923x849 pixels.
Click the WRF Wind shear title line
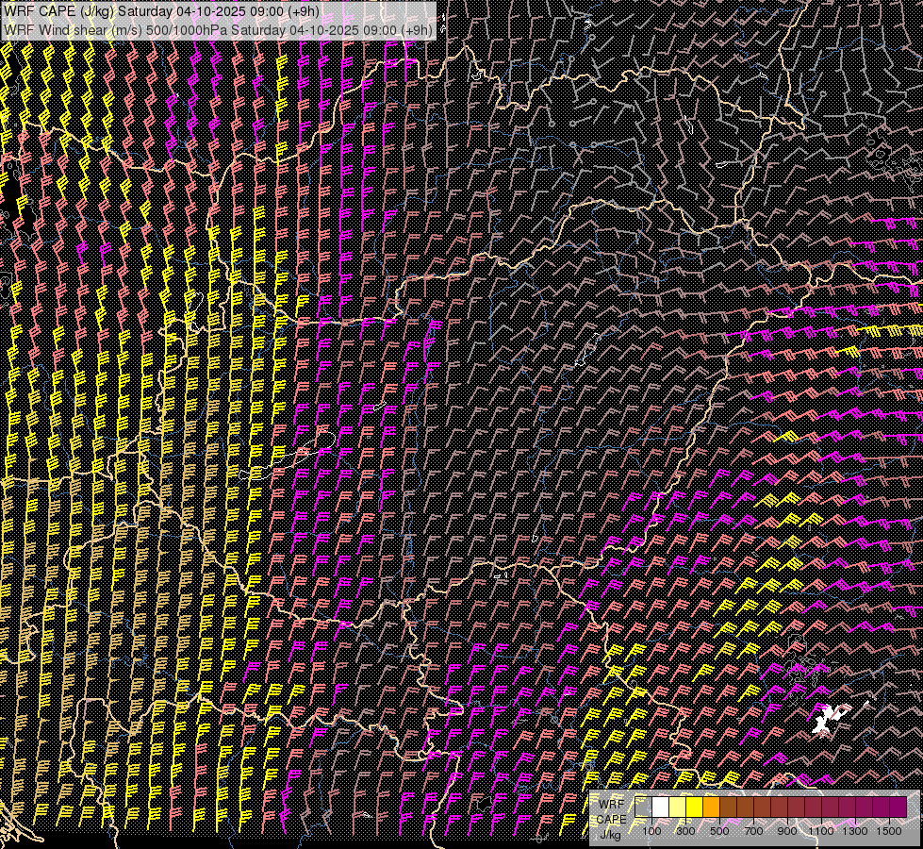coord(219,29)
